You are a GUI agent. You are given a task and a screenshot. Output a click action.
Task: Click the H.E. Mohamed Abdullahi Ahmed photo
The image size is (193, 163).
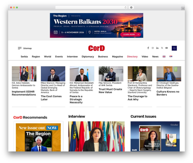[x=82, y=74]
